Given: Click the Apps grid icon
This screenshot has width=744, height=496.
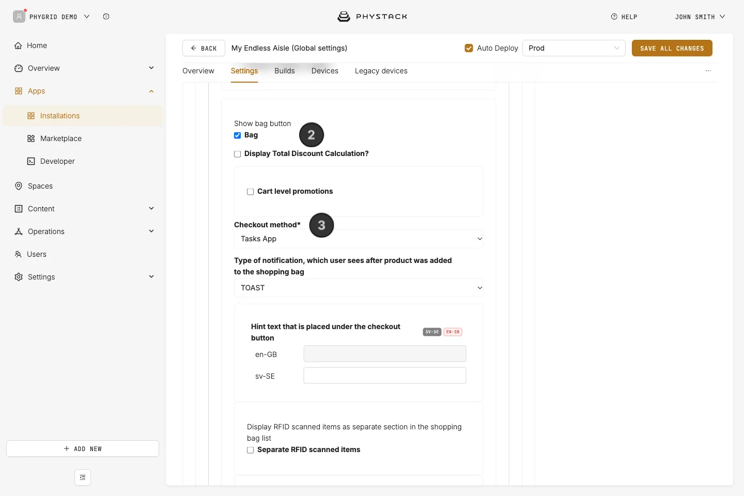Looking at the screenshot, I should (19, 91).
